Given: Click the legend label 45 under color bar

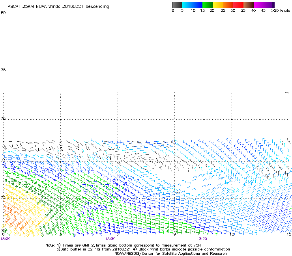Looking at the screenshot, I should pyautogui.click(x=263, y=11).
